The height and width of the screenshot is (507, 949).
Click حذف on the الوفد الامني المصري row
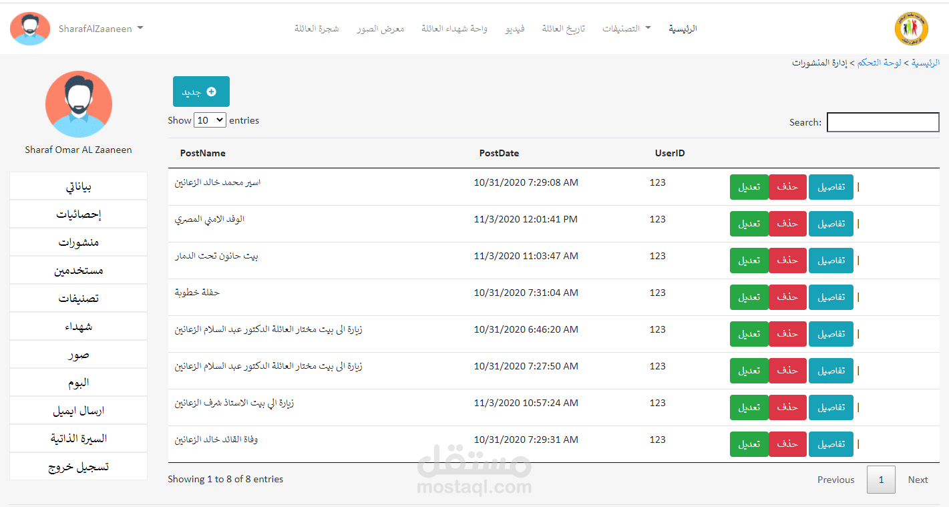coord(787,223)
